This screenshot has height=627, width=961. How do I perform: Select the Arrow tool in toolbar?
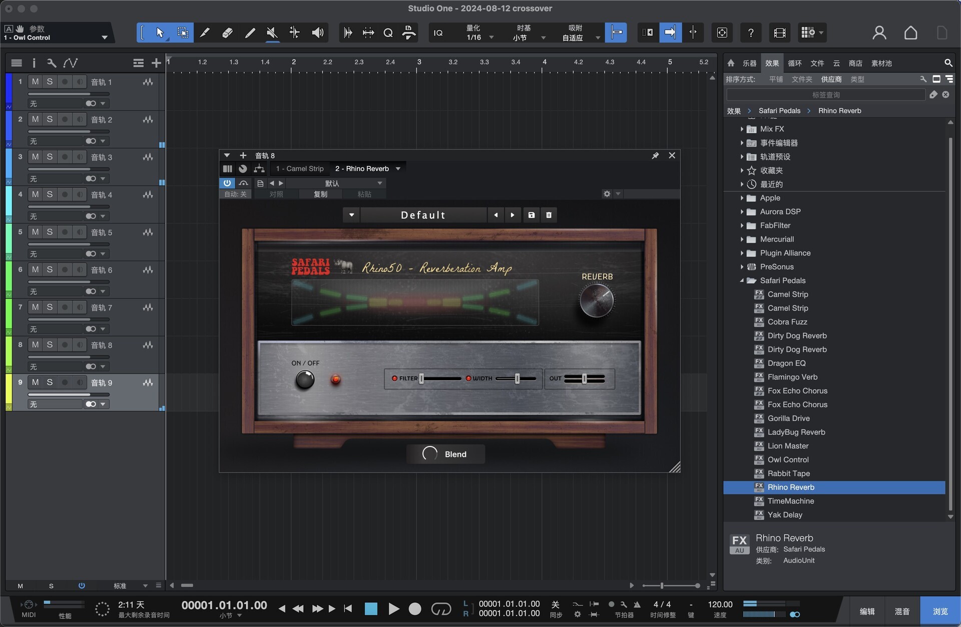[x=160, y=33]
